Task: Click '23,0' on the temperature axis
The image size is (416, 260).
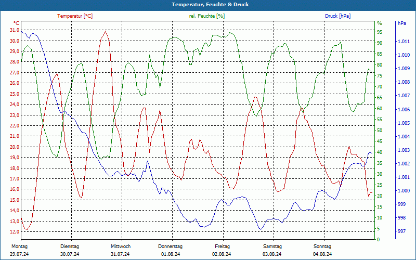Action: coord(15,115)
